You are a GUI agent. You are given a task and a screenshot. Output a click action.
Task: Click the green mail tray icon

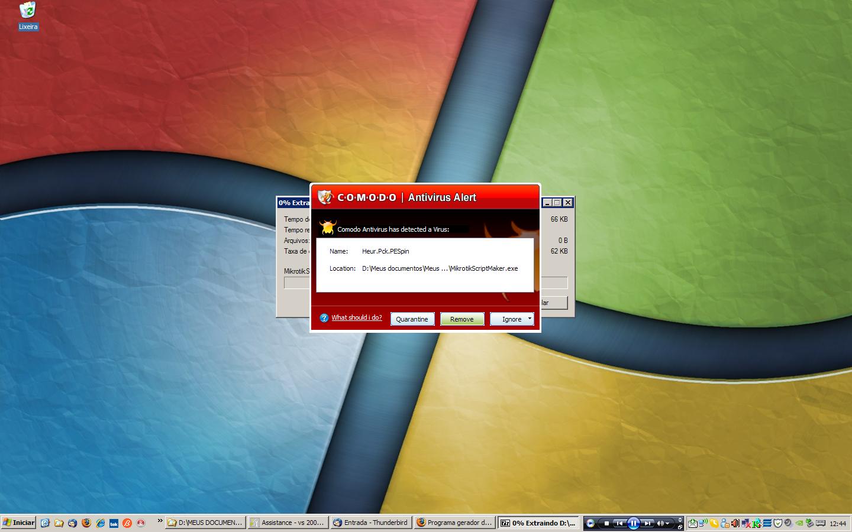[693, 523]
